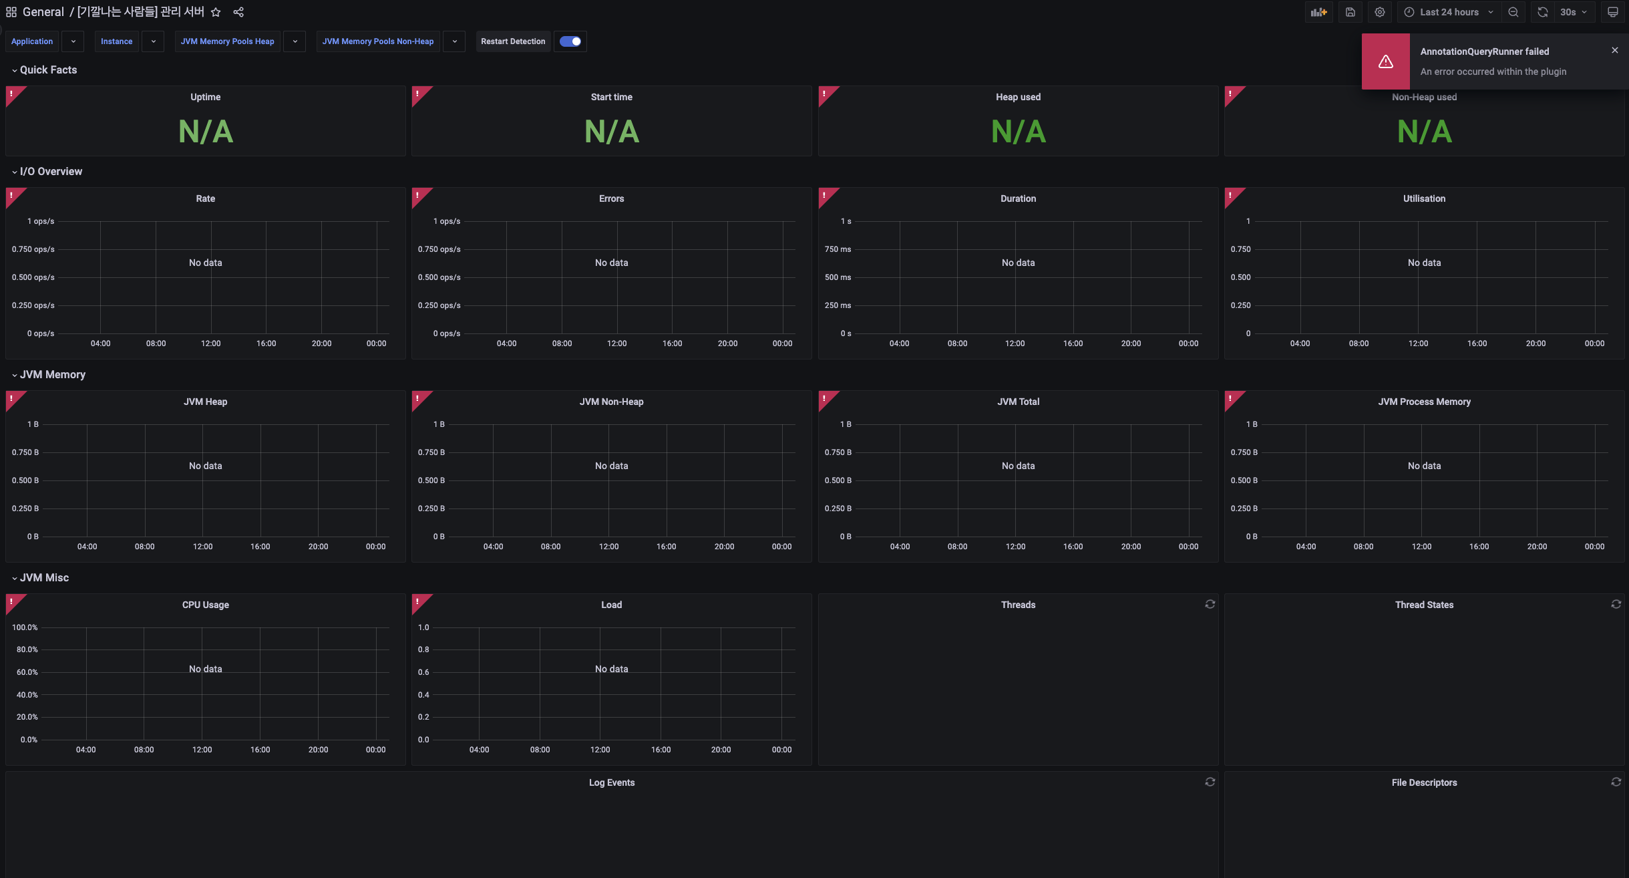This screenshot has width=1629, height=878.
Task: Click the share dashboard icon
Action: (238, 12)
